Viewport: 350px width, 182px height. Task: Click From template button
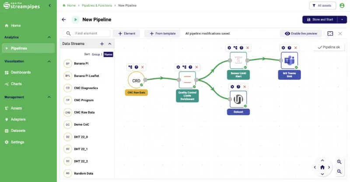162,34
